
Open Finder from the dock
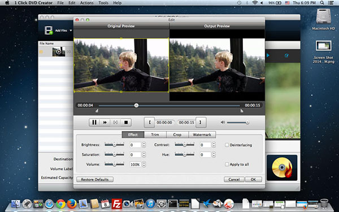point(16,204)
